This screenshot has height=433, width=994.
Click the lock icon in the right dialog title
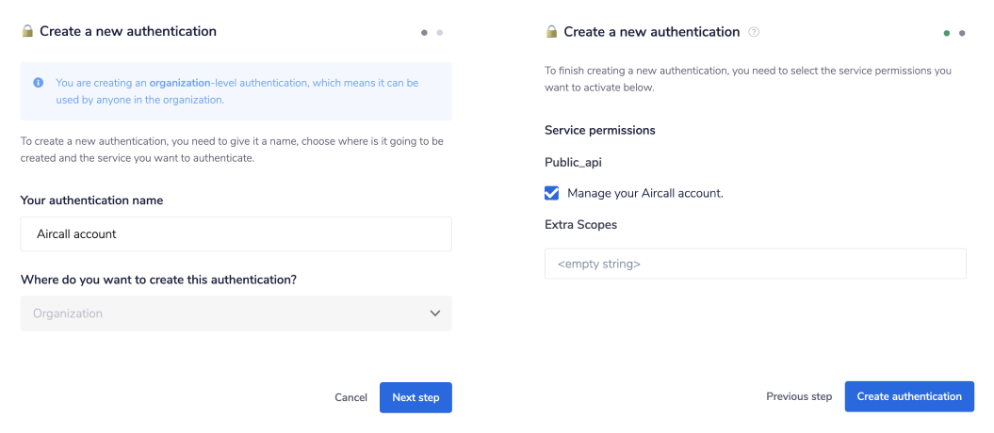[x=551, y=32]
